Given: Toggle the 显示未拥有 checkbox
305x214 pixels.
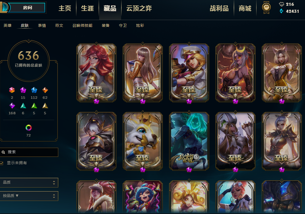Looking at the screenshot, I should click(x=2, y=163).
